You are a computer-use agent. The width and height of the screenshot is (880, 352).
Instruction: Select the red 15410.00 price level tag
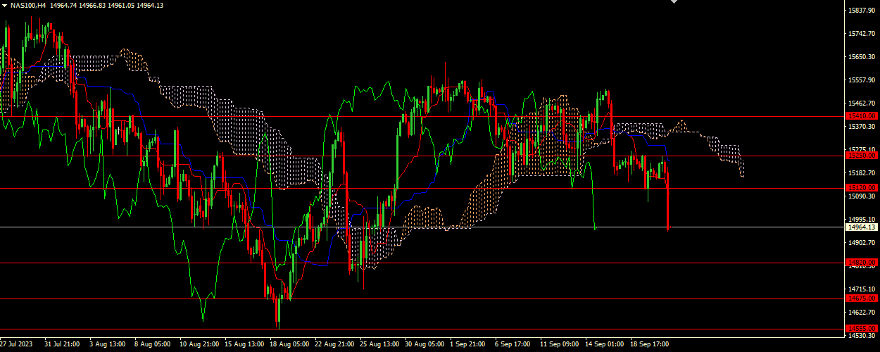pyautogui.click(x=862, y=115)
